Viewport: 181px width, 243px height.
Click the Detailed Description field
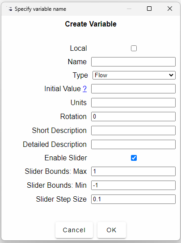(x=133, y=144)
